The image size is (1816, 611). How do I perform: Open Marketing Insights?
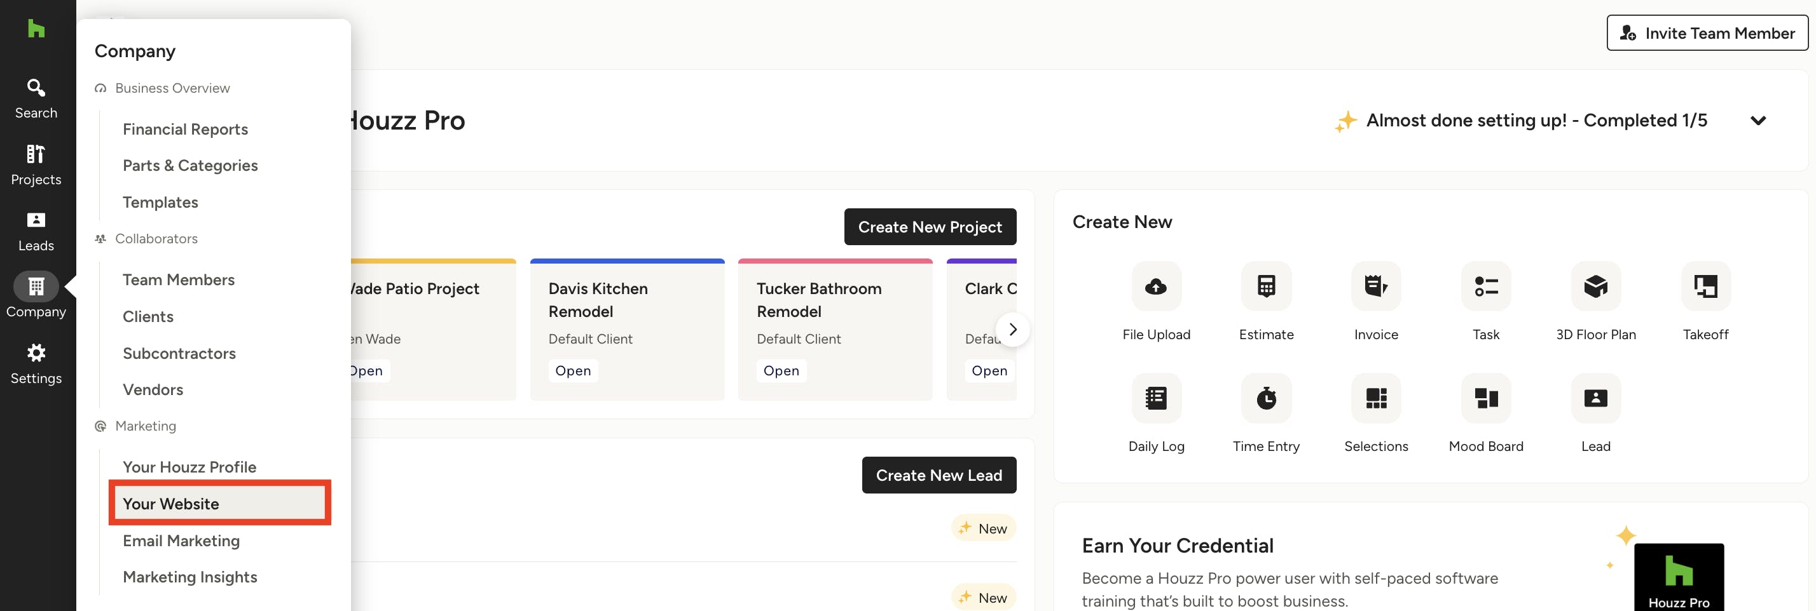click(x=189, y=577)
